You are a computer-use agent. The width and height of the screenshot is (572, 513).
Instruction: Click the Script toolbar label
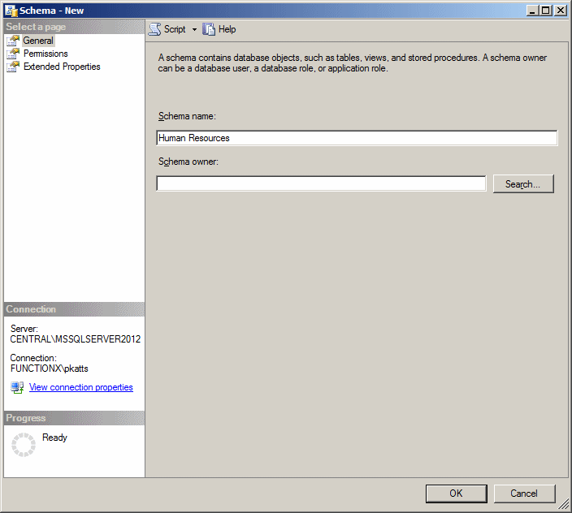click(x=175, y=29)
